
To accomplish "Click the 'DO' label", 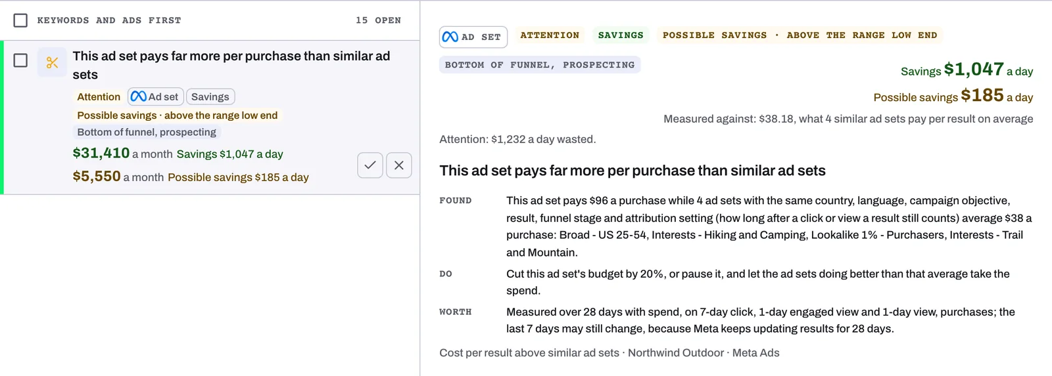I will pyautogui.click(x=446, y=274).
